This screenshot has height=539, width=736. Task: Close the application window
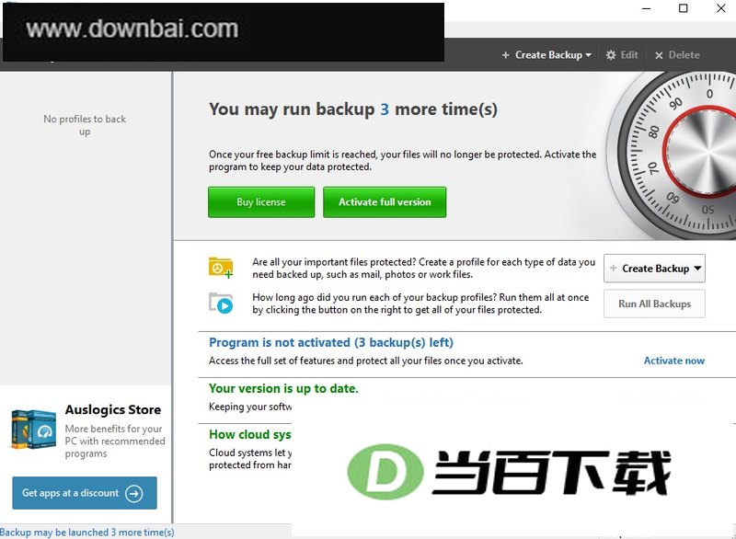[x=721, y=8]
